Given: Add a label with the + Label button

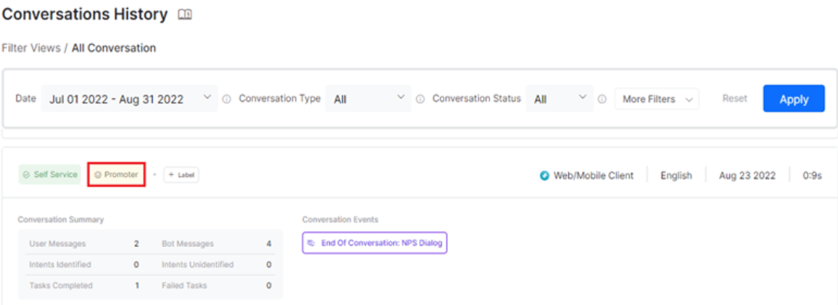Looking at the screenshot, I should pos(181,175).
